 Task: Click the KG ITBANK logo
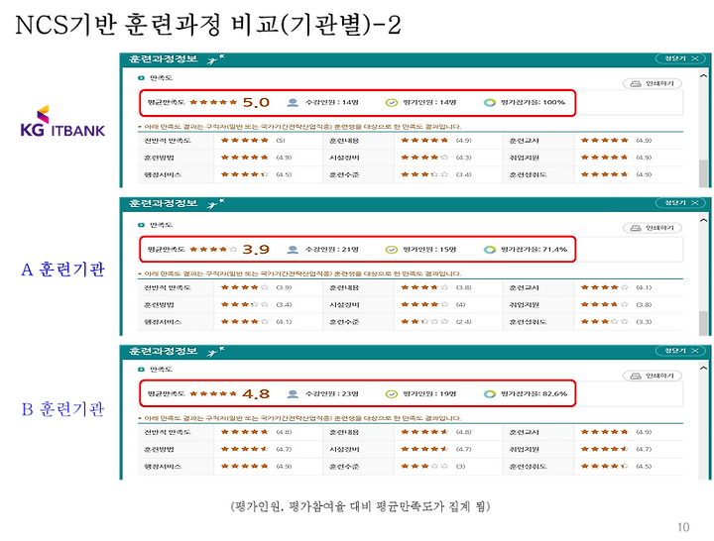point(62,121)
